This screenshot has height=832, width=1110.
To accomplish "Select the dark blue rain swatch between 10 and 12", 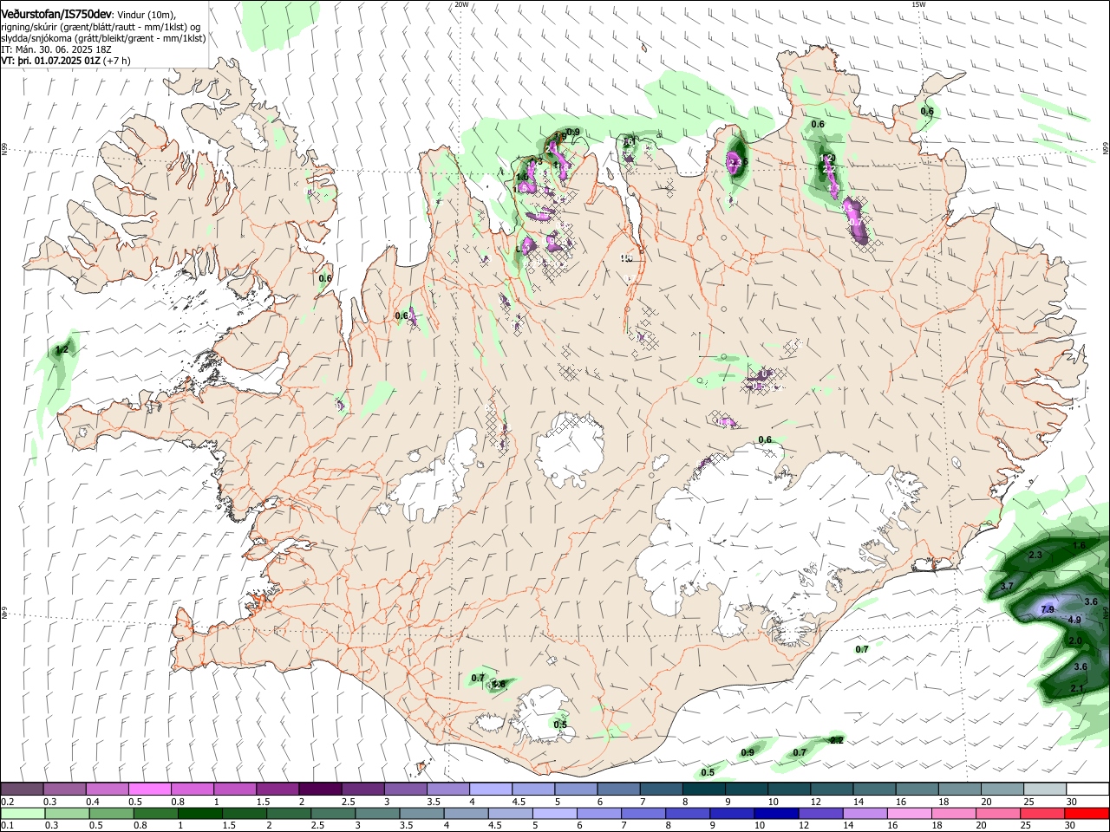I will coord(776,814).
